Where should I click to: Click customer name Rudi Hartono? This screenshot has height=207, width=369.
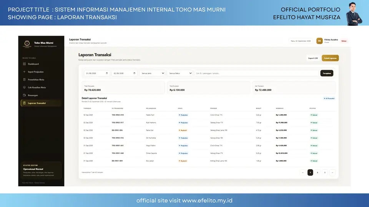click(x=151, y=123)
